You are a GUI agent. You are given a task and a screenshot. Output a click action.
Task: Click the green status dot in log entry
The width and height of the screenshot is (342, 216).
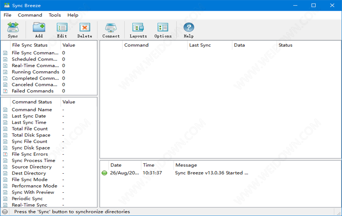104,173
